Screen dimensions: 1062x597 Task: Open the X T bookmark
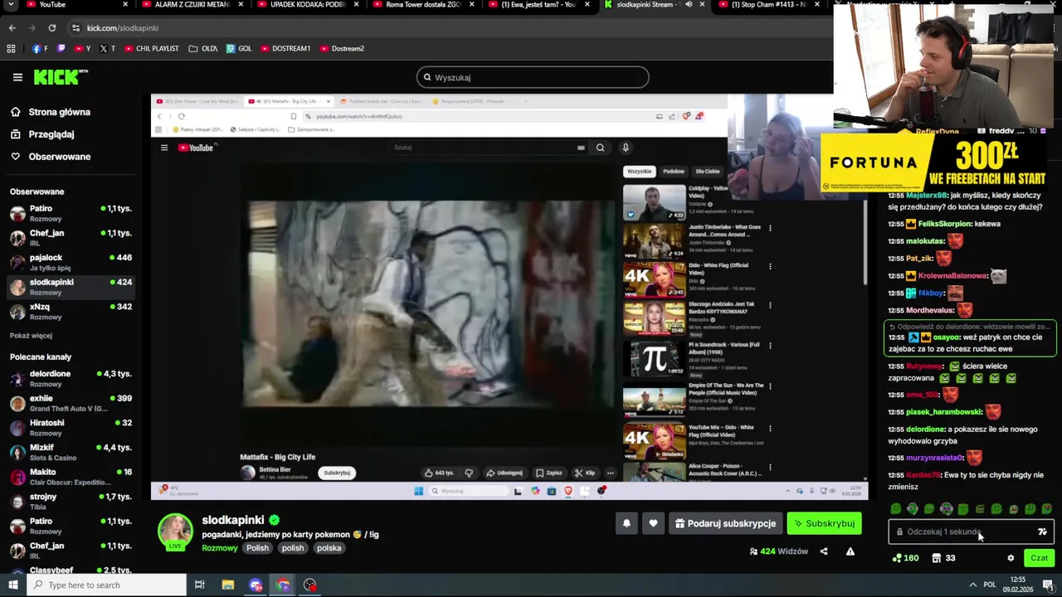[108, 48]
